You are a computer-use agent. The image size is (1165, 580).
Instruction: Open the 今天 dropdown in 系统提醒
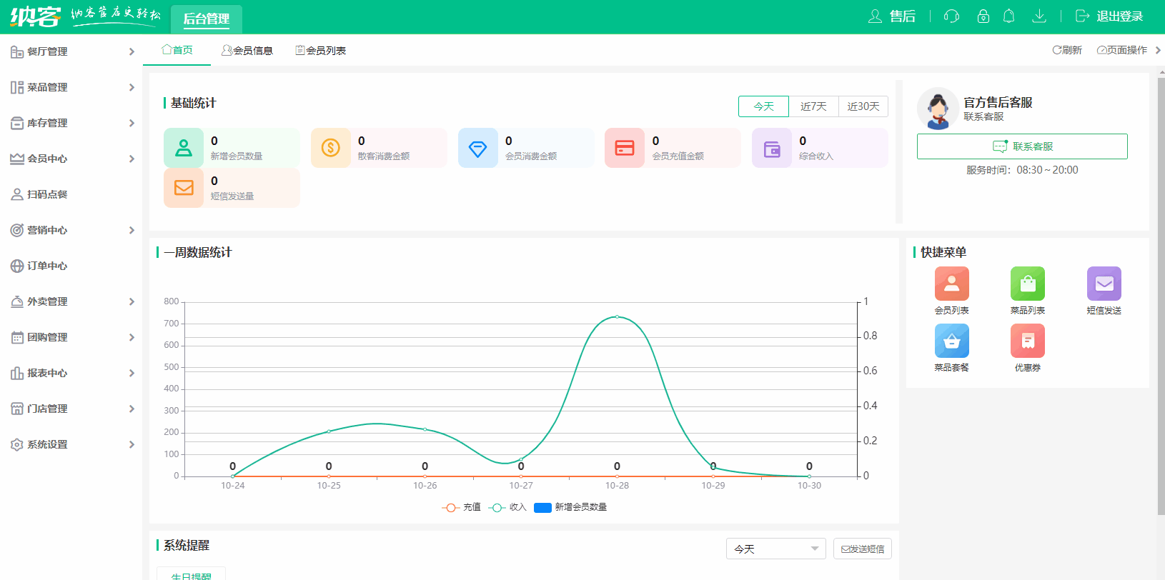(775, 549)
